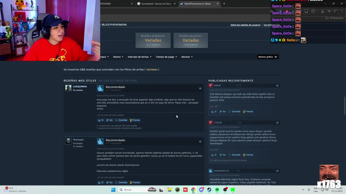Viewport: 346px width, 194px height.
Task: Vote Sí on Teorisyen's review
Action: tap(101, 182)
